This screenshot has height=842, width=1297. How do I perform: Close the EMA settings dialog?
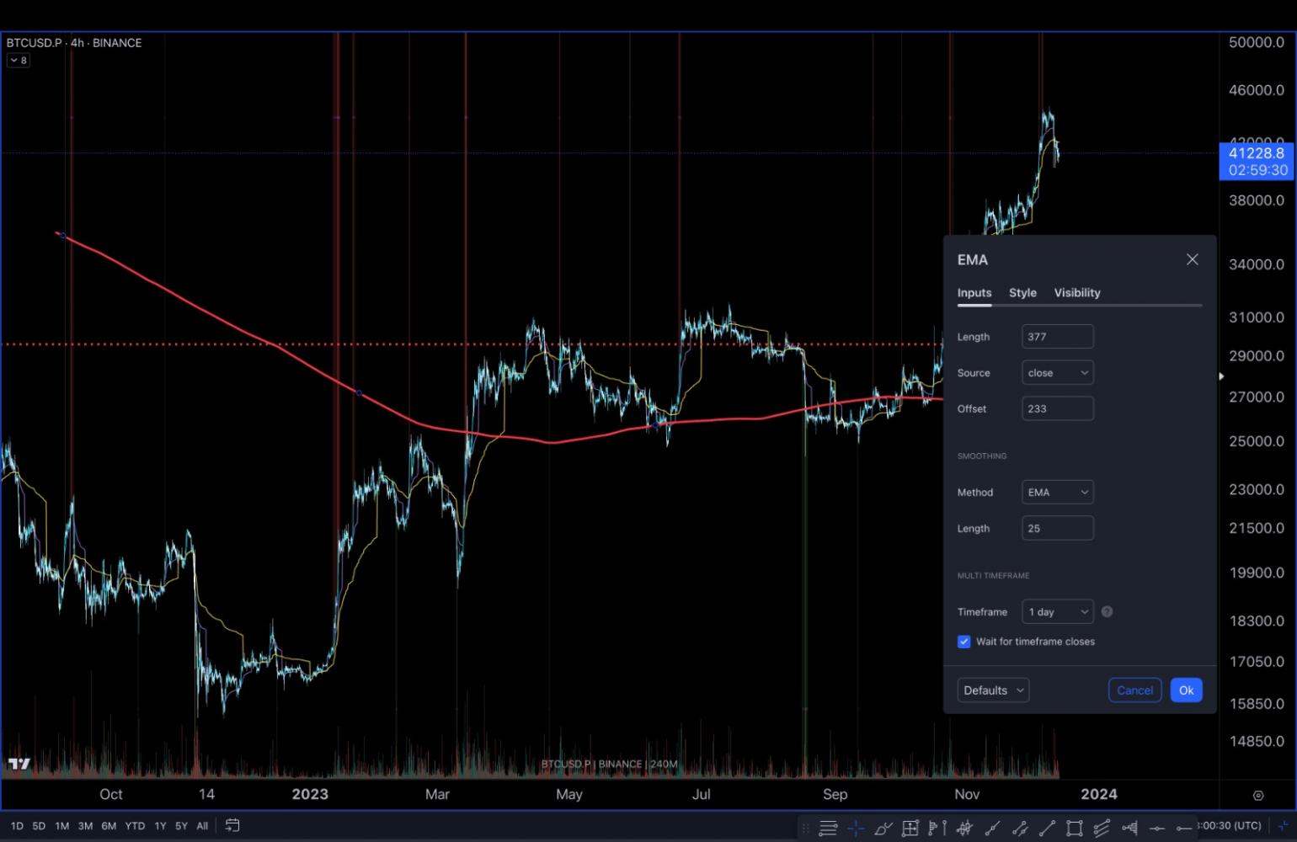(x=1192, y=259)
